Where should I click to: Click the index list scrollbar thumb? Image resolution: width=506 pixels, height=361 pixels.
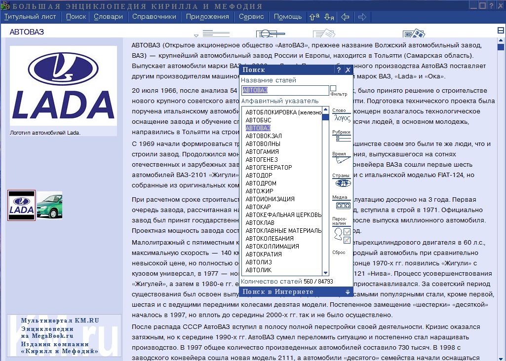[326, 116]
